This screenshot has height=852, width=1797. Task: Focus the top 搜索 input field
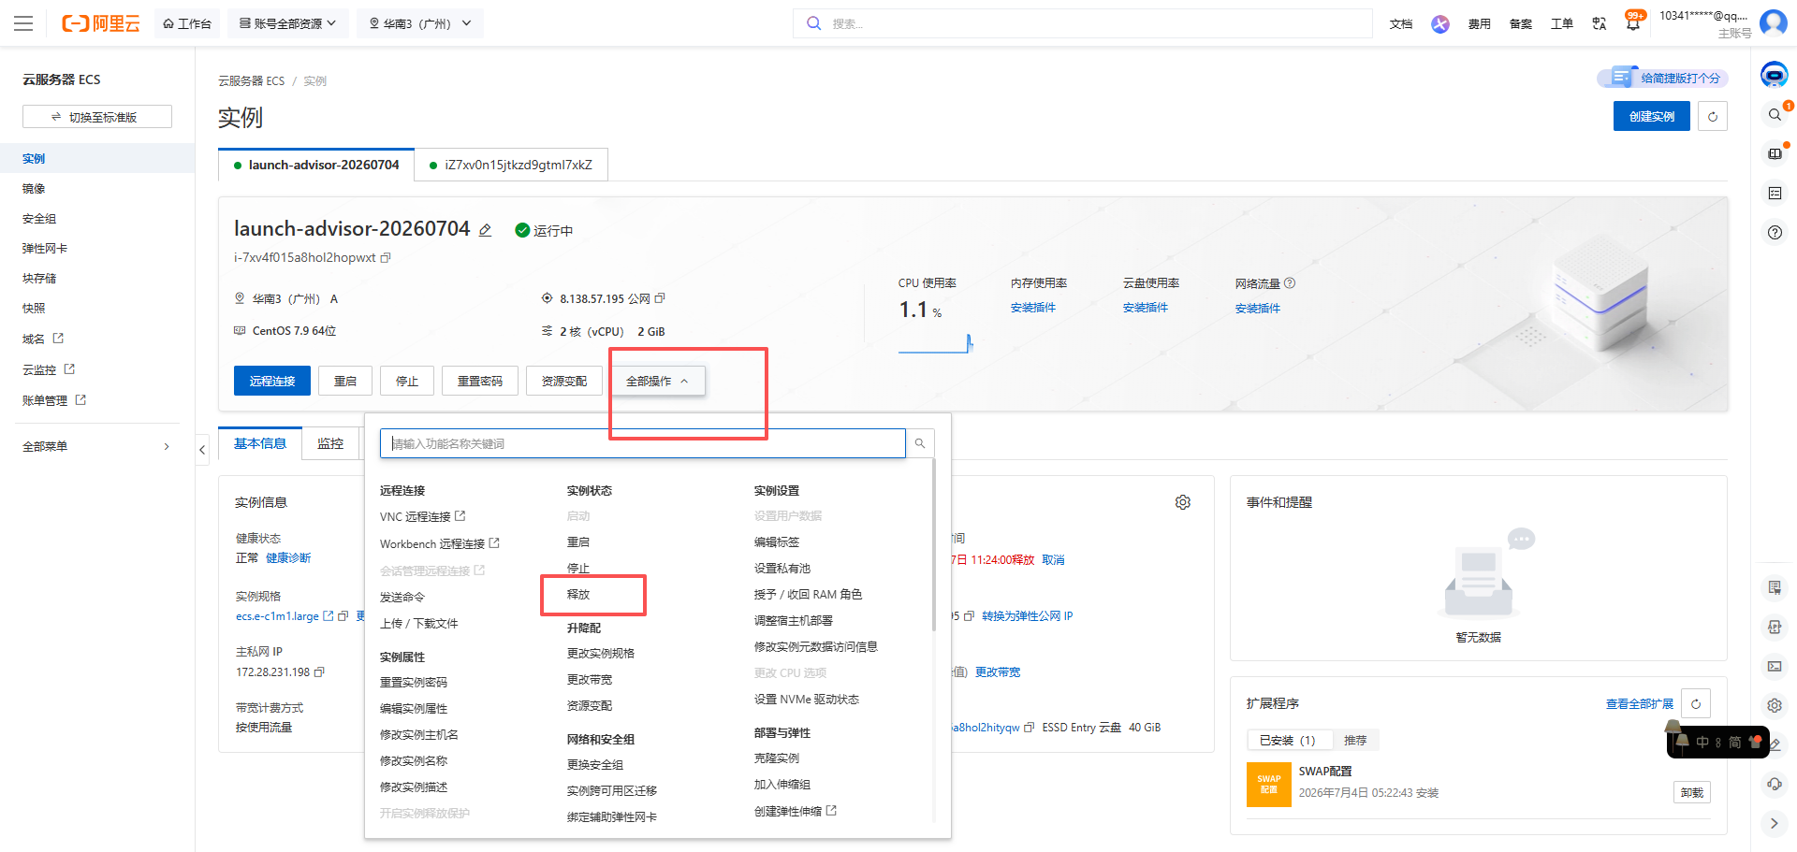coord(1083,23)
